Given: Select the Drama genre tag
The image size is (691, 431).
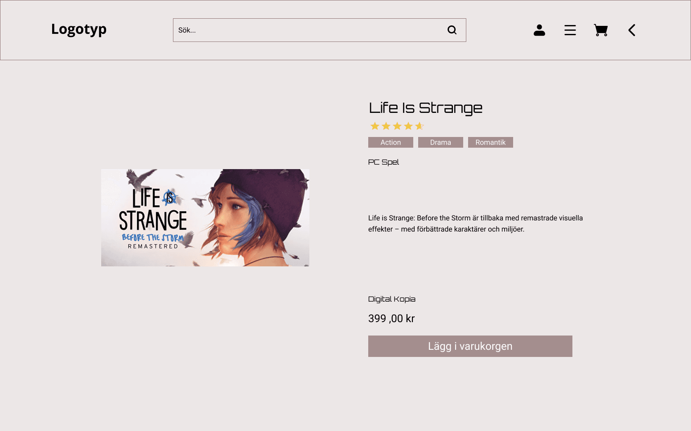Looking at the screenshot, I should click(x=440, y=142).
